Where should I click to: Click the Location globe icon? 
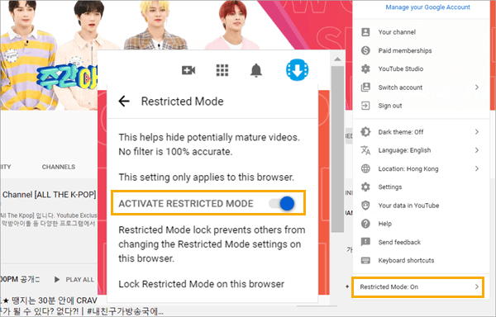[365, 168]
